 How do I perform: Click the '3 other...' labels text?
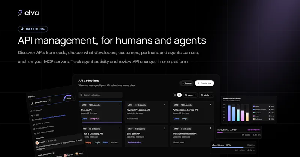114,142
